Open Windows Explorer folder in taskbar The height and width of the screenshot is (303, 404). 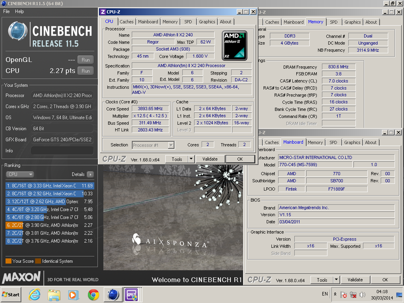pyautogui.click(x=54, y=294)
